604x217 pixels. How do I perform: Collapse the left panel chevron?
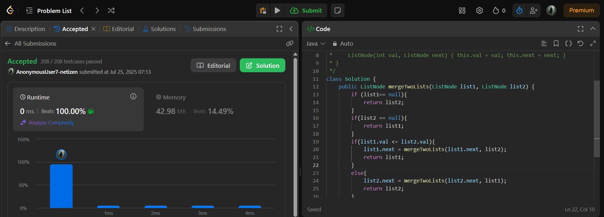(x=291, y=29)
